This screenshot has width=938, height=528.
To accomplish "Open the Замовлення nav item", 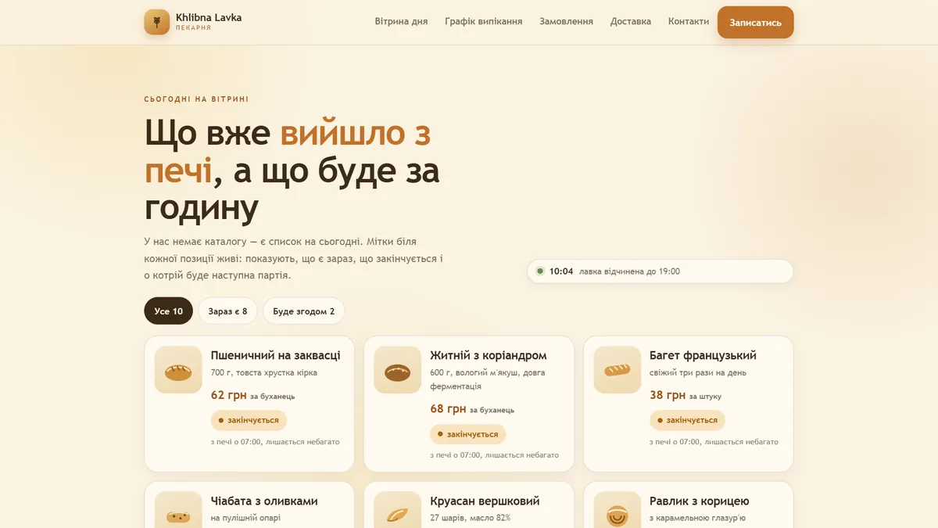I will (x=566, y=22).
